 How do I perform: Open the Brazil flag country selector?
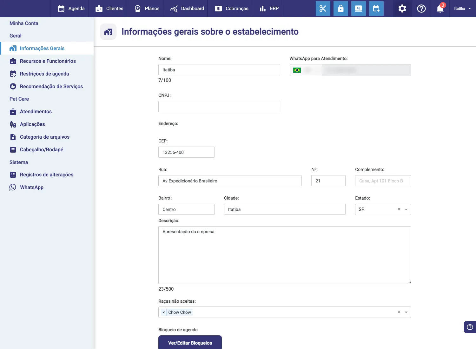click(297, 70)
